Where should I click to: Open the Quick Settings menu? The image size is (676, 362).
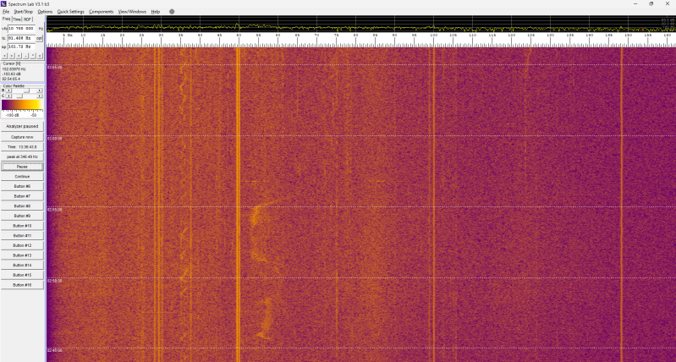click(x=71, y=12)
